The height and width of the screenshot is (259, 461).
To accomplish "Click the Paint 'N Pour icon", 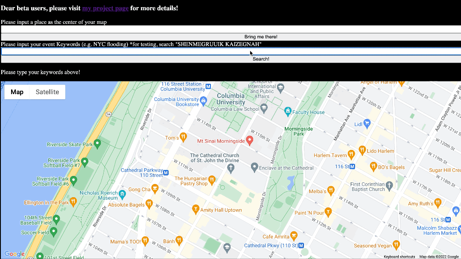I will tap(328, 212).
